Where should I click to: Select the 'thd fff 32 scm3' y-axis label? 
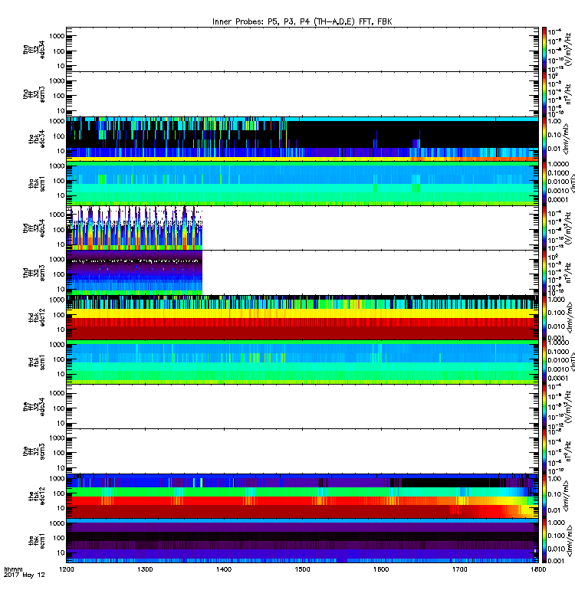[x=34, y=273]
